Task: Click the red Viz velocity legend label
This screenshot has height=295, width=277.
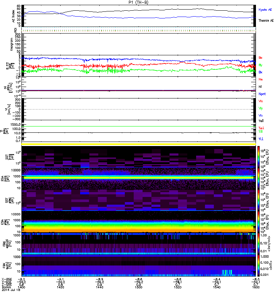Action: coord(261,101)
